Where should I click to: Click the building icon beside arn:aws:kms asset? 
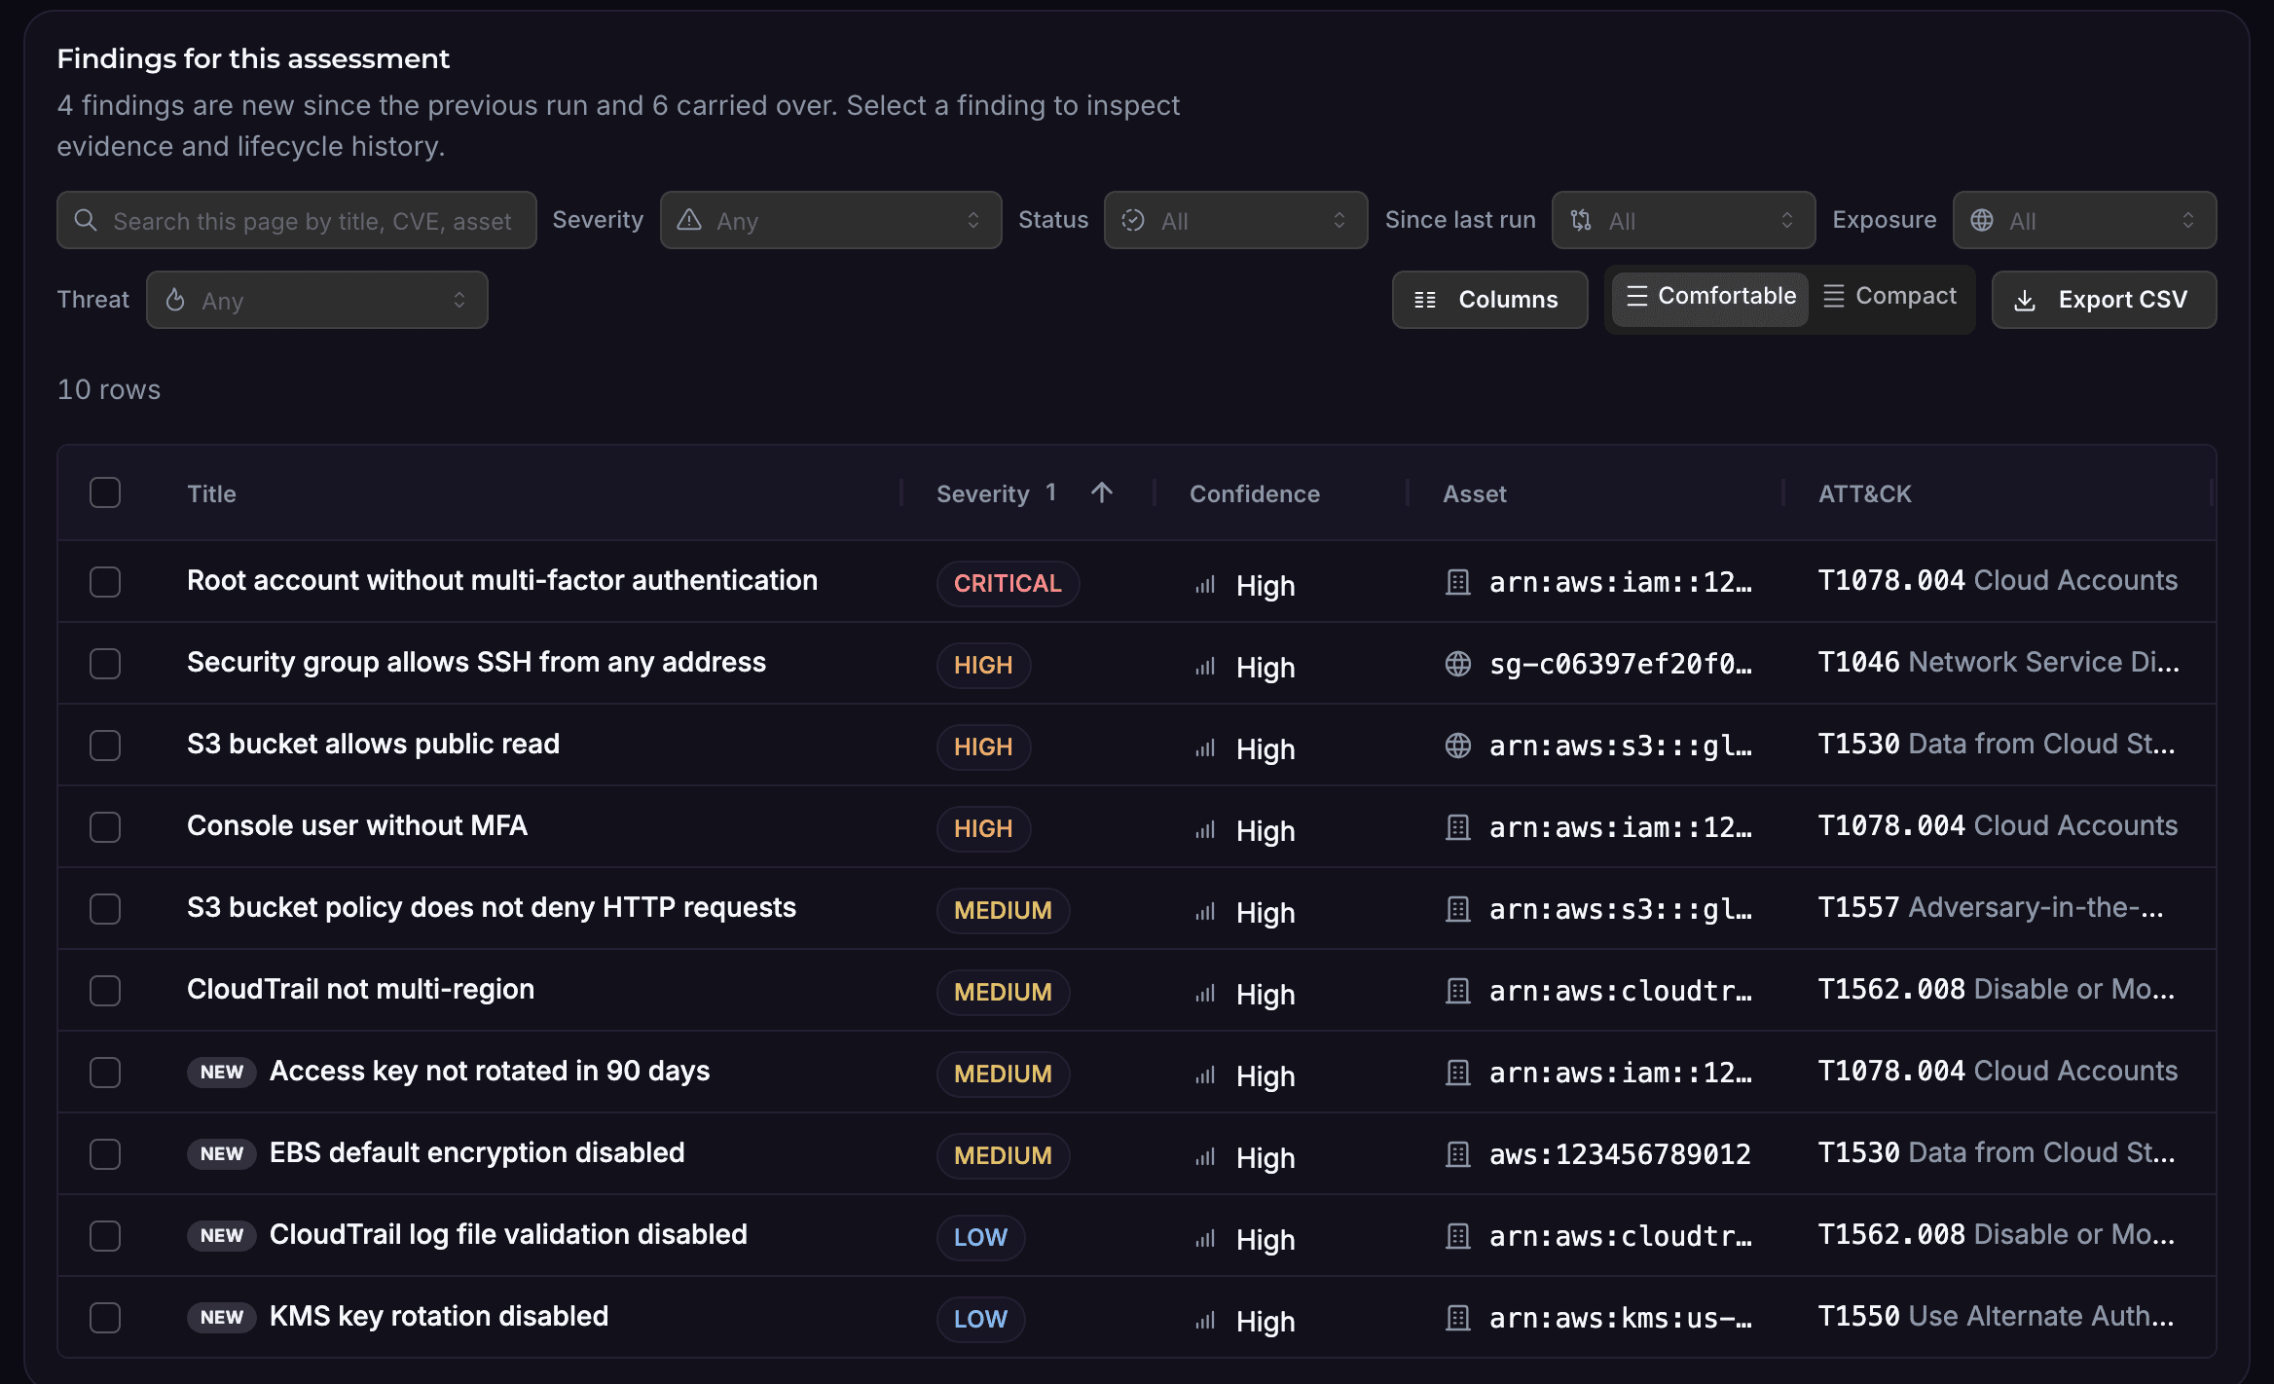tap(1458, 1318)
